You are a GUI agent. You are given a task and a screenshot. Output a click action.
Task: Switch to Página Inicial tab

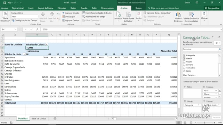pos(18,8)
